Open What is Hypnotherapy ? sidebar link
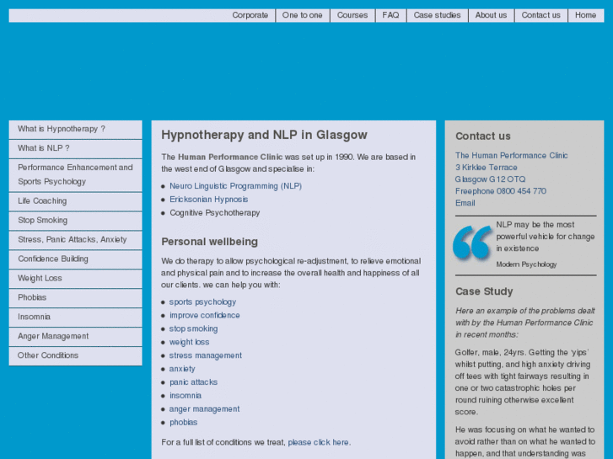Image resolution: width=613 pixels, height=459 pixels. tap(75, 130)
